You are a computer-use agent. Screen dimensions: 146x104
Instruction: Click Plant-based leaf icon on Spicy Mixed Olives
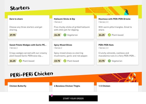tap(65, 61)
